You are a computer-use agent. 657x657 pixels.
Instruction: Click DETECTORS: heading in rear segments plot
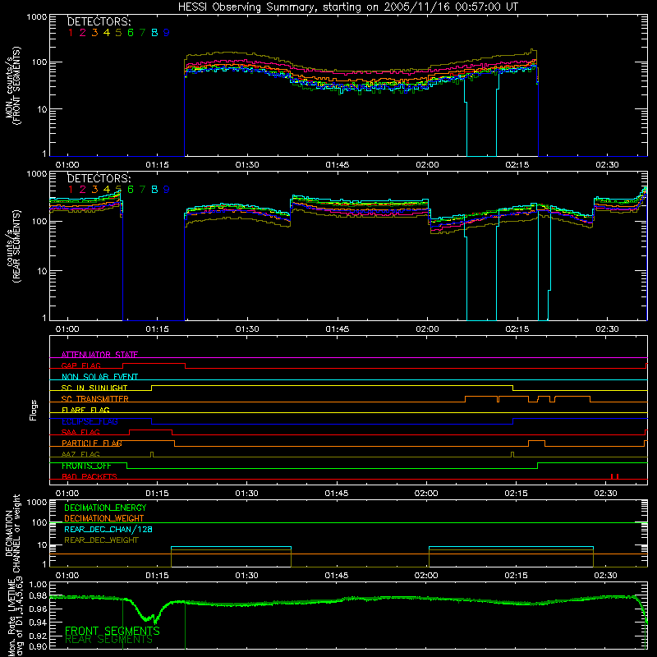99,178
